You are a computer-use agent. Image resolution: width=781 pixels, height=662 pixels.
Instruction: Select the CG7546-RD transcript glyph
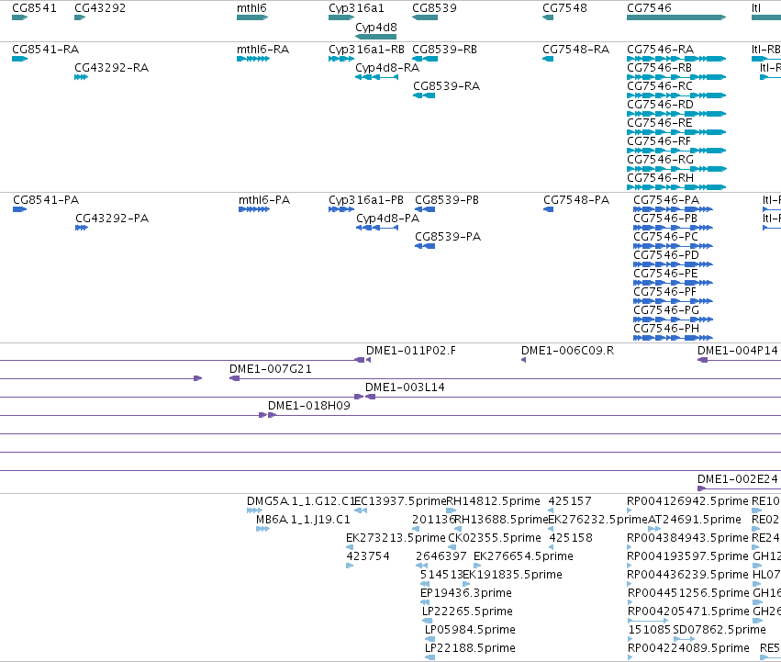pyautogui.click(x=676, y=114)
